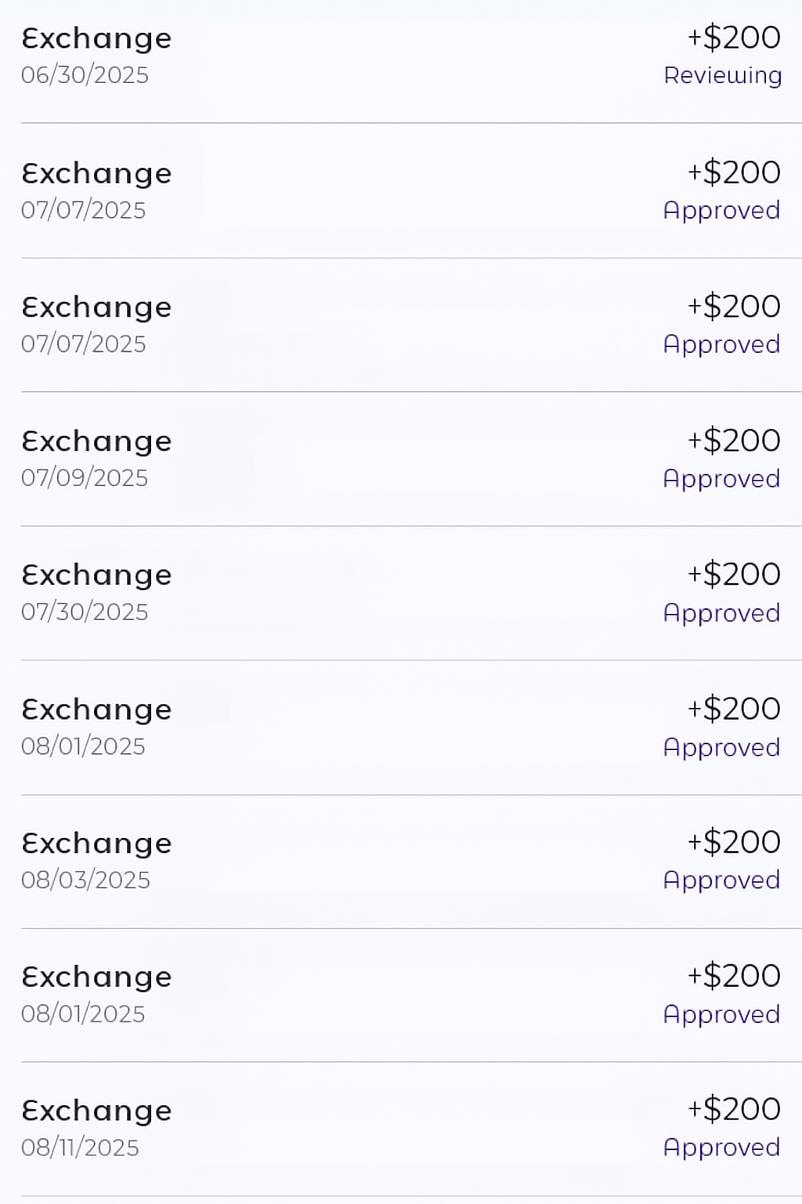The width and height of the screenshot is (802, 1204).
Task: Select the 07/09/2025 date text
Action: 85,477
